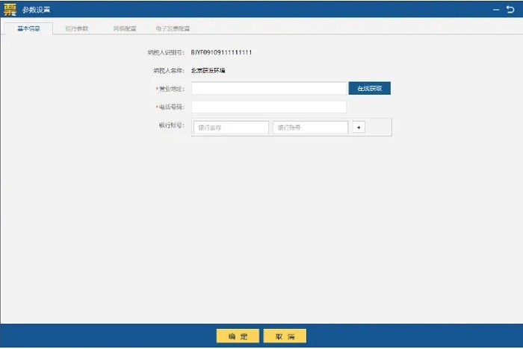This screenshot has width=523, height=349.
Task: Confirm settings with the 确定 button
Action: pos(238,336)
